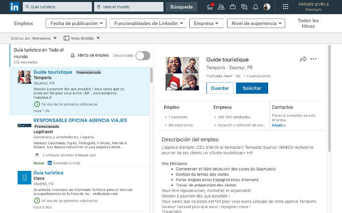Select the Empleos tab
The height and width of the screenshot is (213, 342).
tap(24, 24)
